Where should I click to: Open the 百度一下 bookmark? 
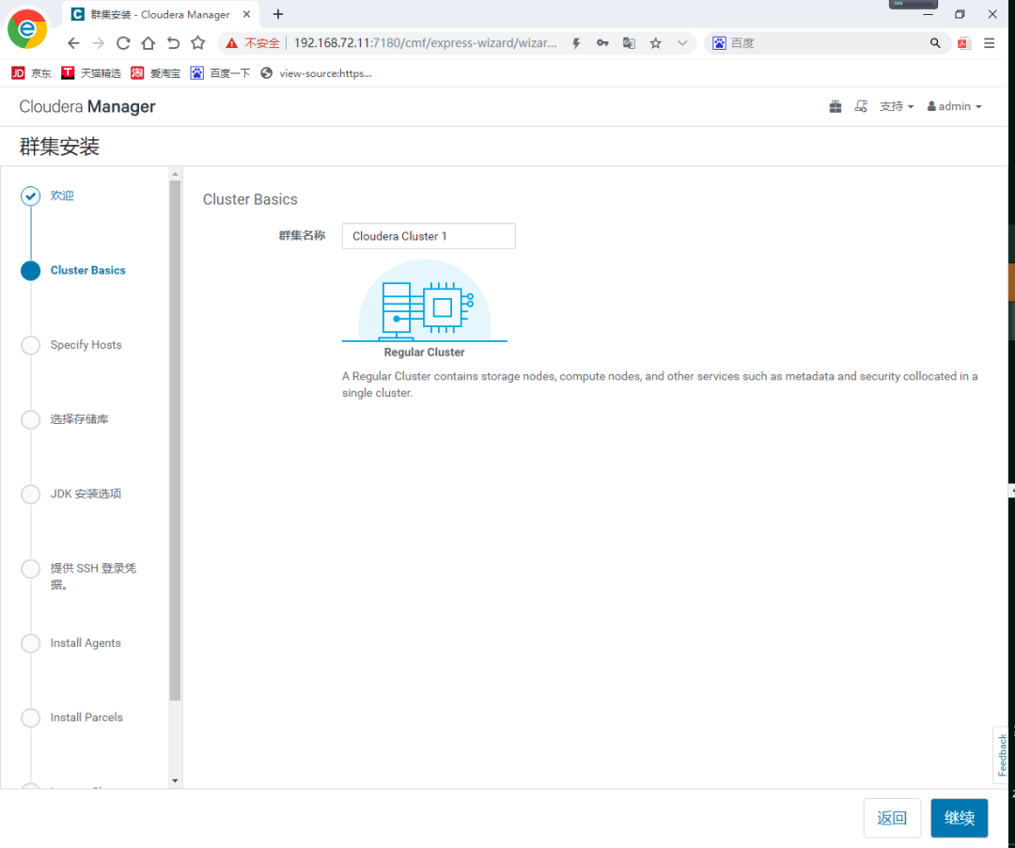tap(220, 73)
